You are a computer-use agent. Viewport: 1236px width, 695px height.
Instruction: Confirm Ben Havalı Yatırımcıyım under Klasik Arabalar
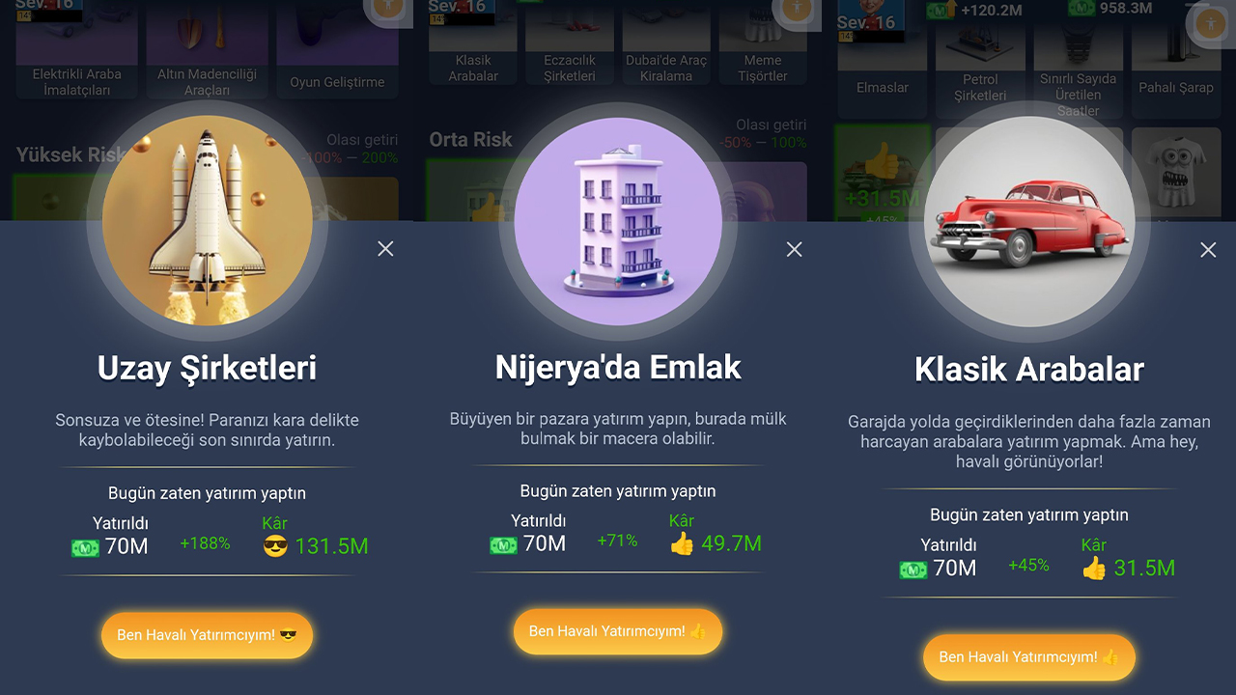(x=1029, y=656)
